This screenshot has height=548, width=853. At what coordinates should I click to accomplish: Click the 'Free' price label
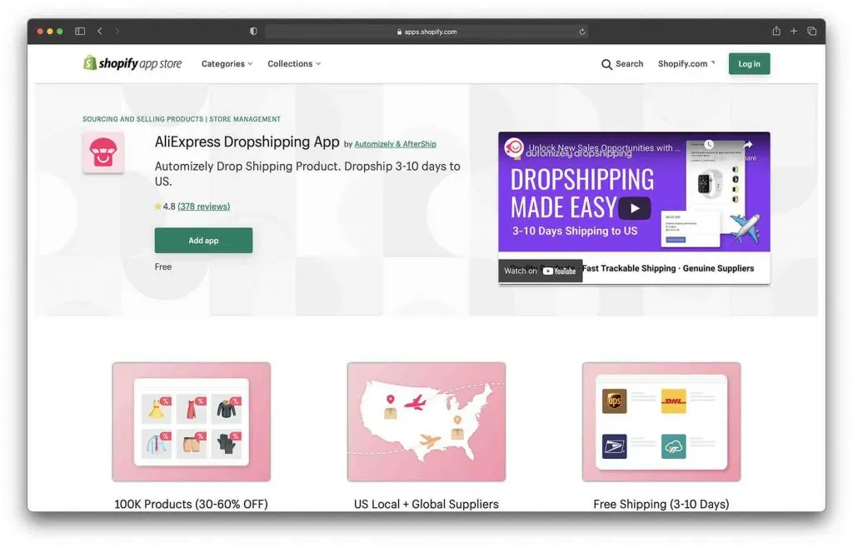(163, 267)
